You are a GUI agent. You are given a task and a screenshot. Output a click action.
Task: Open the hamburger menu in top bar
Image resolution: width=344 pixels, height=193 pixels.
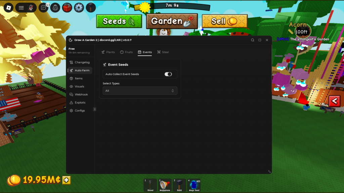pos(21,8)
